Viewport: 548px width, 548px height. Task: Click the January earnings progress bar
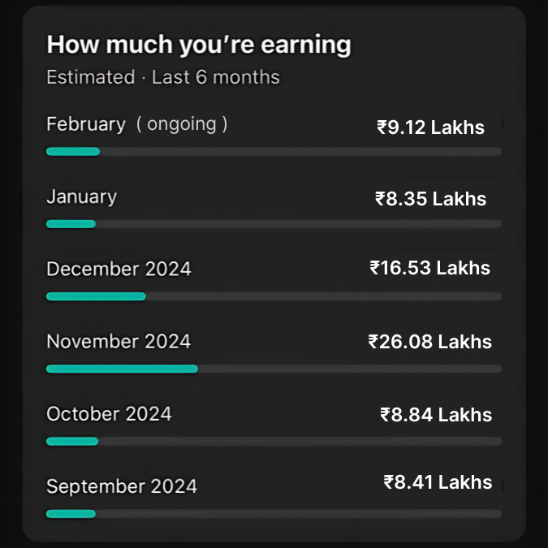point(274,224)
